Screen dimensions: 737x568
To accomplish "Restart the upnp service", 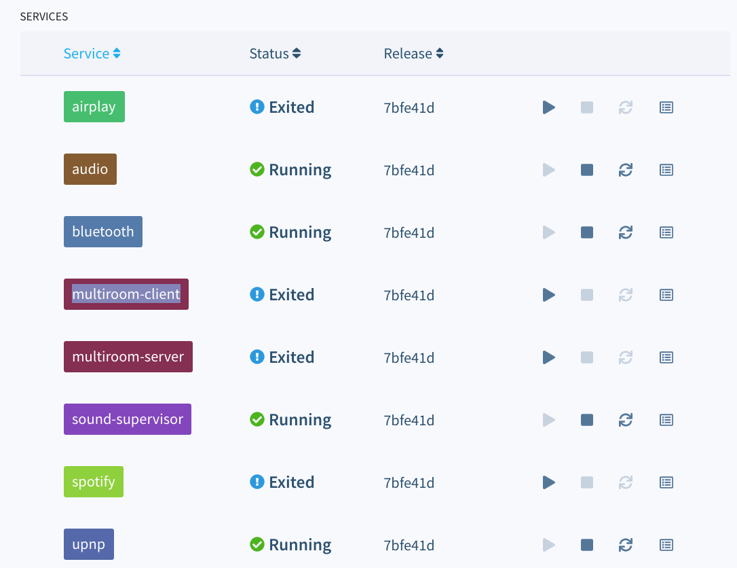I will pos(626,545).
